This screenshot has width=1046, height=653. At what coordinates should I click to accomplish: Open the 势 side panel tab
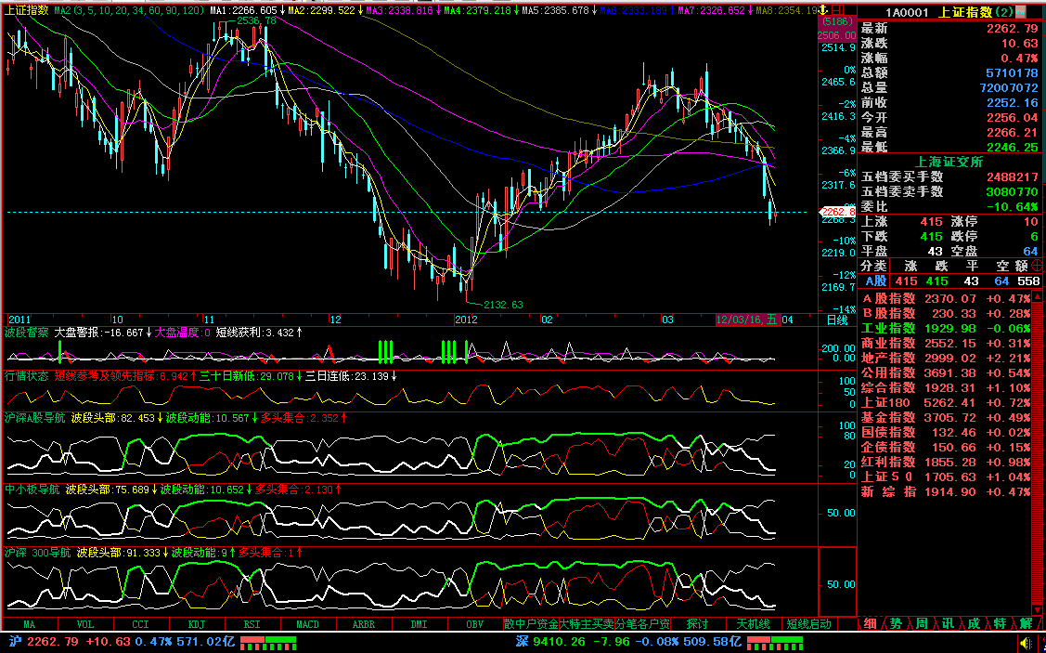(x=896, y=623)
